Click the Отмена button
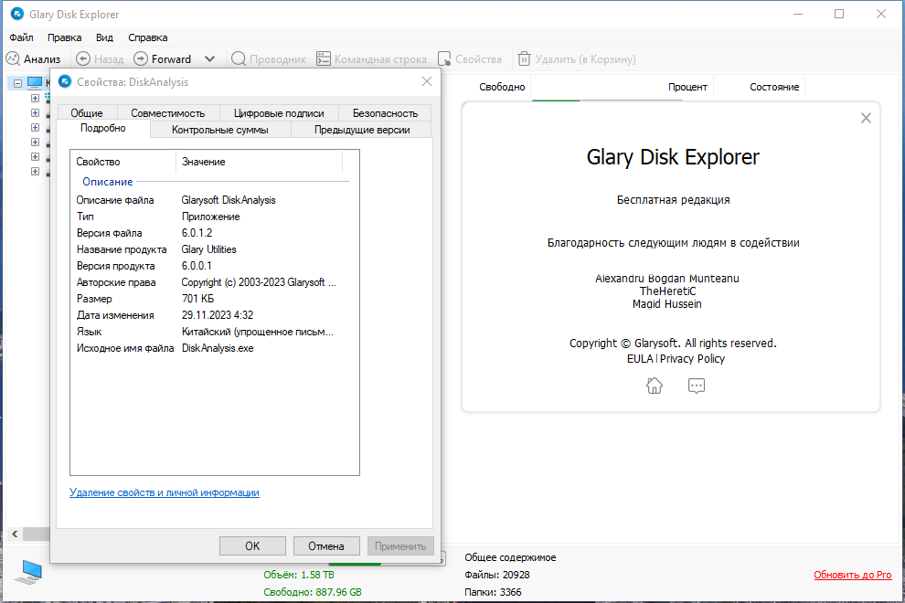The width and height of the screenshot is (905, 603). [326, 545]
